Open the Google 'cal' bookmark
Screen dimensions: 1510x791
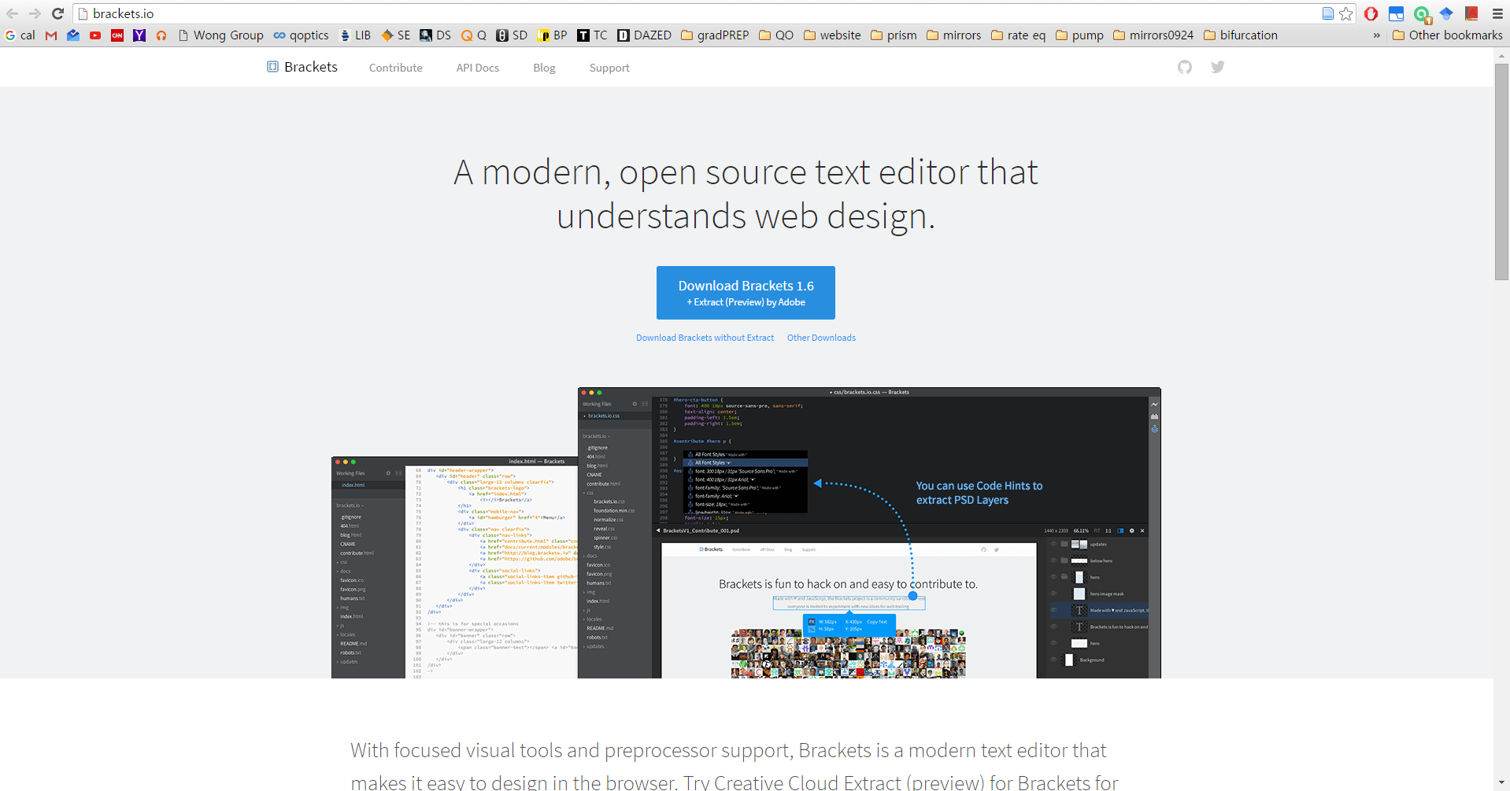point(20,35)
